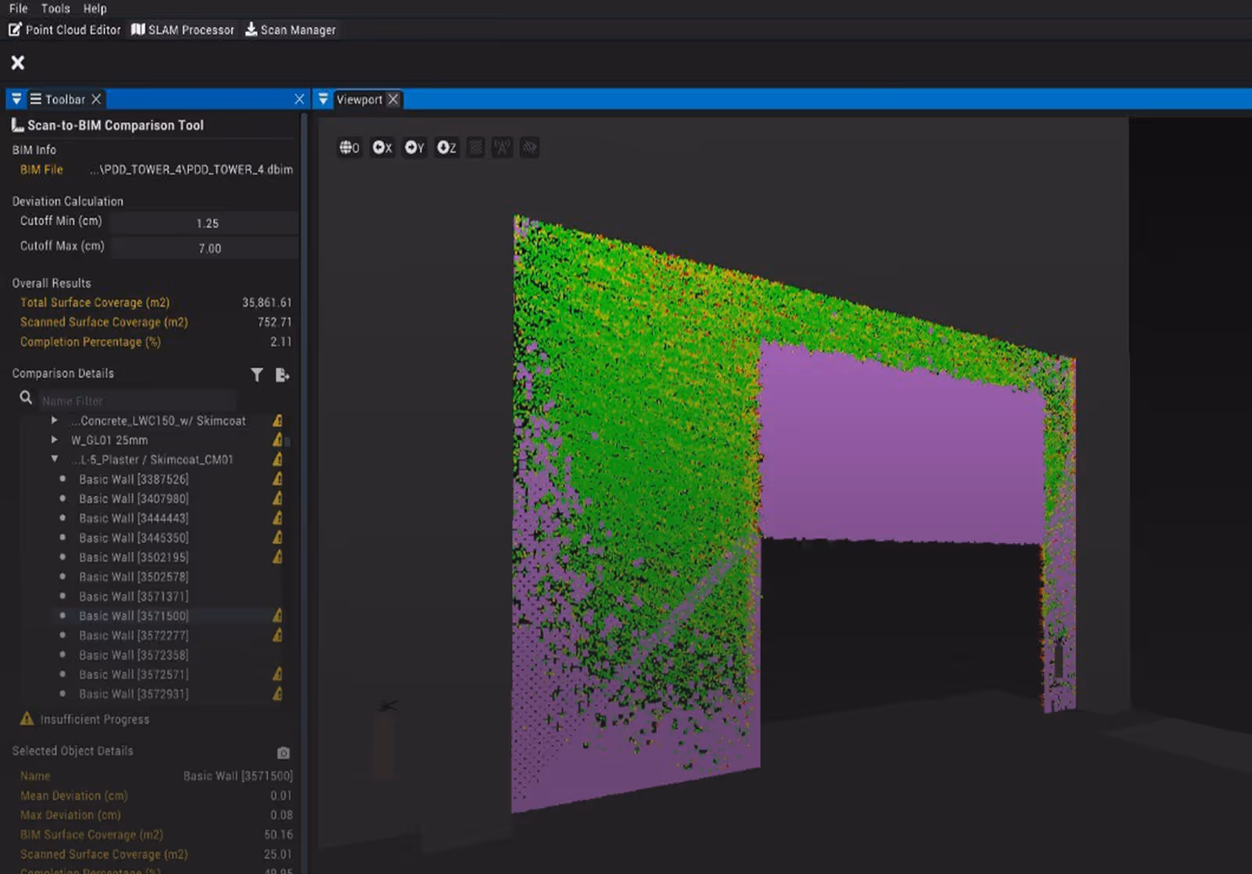Expand the Concrete_LWC150_w/ Skimcoat entry
The width and height of the screenshot is (1252, 874).
(x=54, y=420)
